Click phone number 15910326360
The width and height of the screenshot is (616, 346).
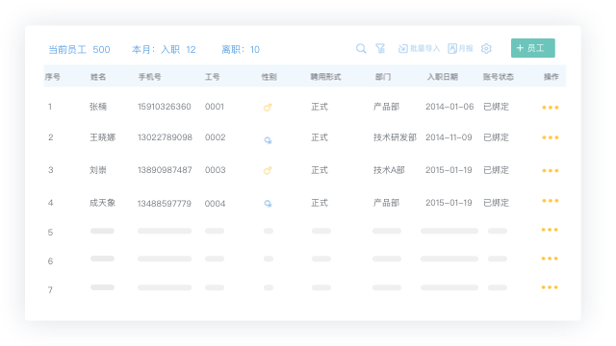point(165,107)
